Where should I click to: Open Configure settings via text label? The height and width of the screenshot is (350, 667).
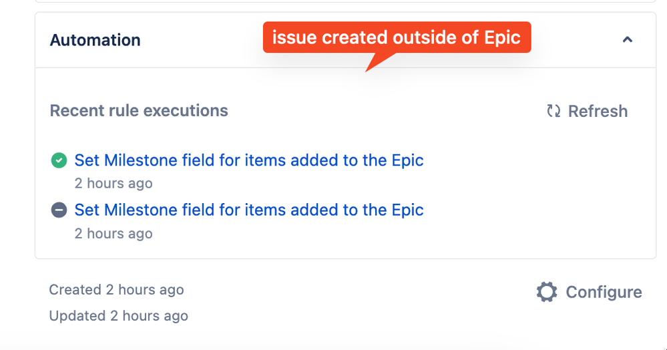604,292
